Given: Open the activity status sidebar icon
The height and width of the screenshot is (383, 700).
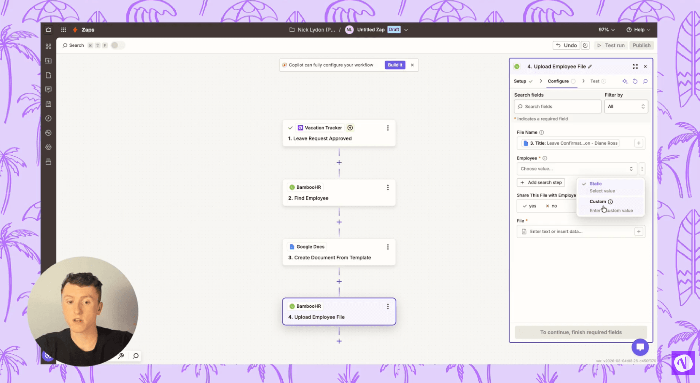Looking at the screenshot, I should click(48, 133).
